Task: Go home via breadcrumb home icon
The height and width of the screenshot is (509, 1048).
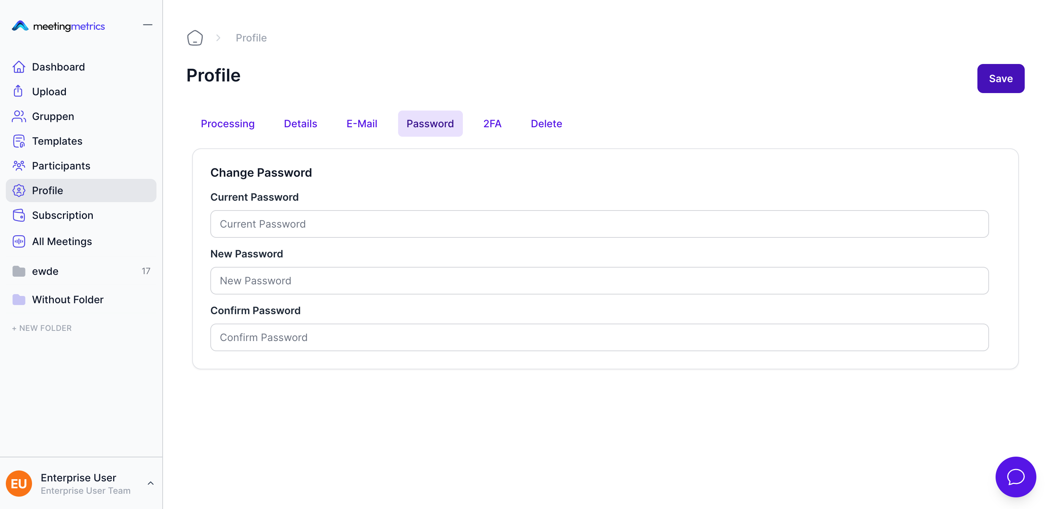Action: click(195, 38)
